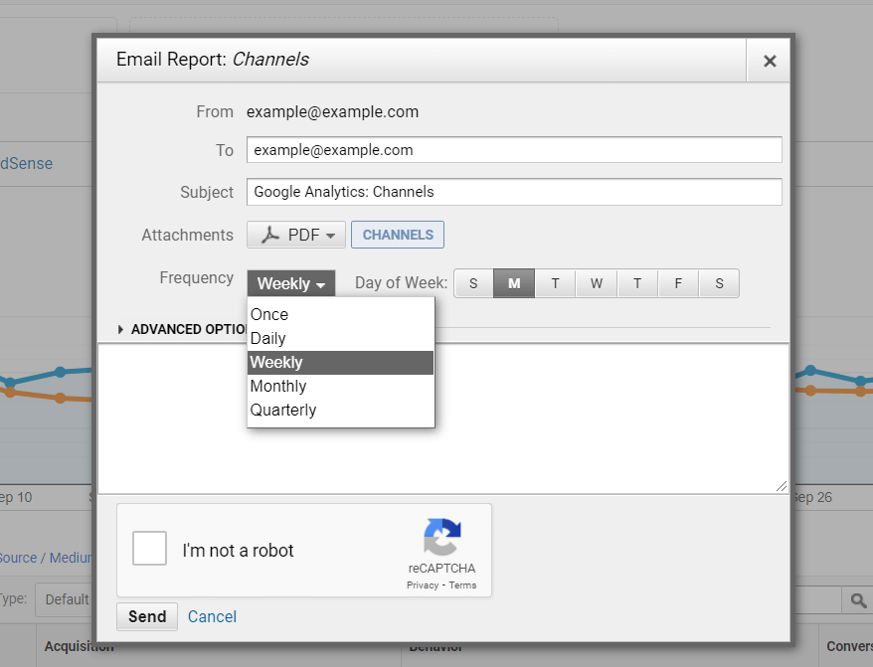
Task: Open the Default type dropdown in background
Action: (x=64, y=599)
